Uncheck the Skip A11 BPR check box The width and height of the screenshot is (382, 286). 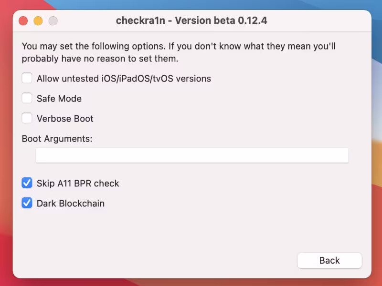click(27, 183)
